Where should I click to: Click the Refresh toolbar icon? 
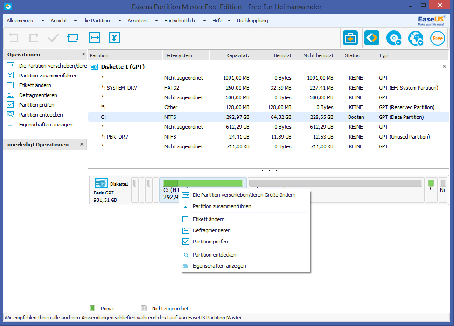pos(73,38)
